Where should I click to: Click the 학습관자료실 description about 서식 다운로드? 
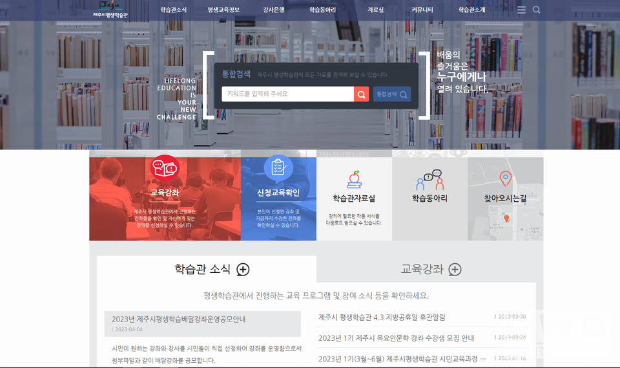pos(354,219)
